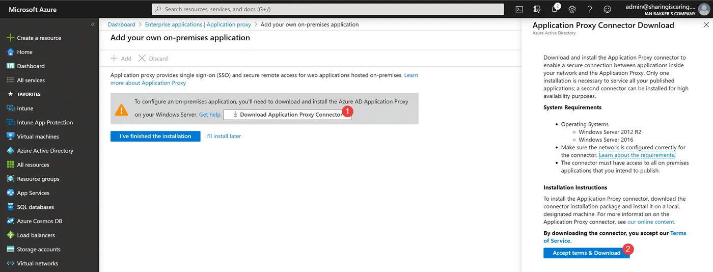Click the Resource groups icon

click(10, 179)
